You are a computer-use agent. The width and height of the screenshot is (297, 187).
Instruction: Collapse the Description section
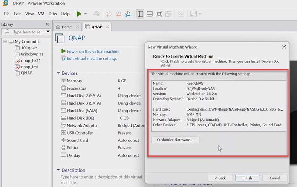coord(58,170)
